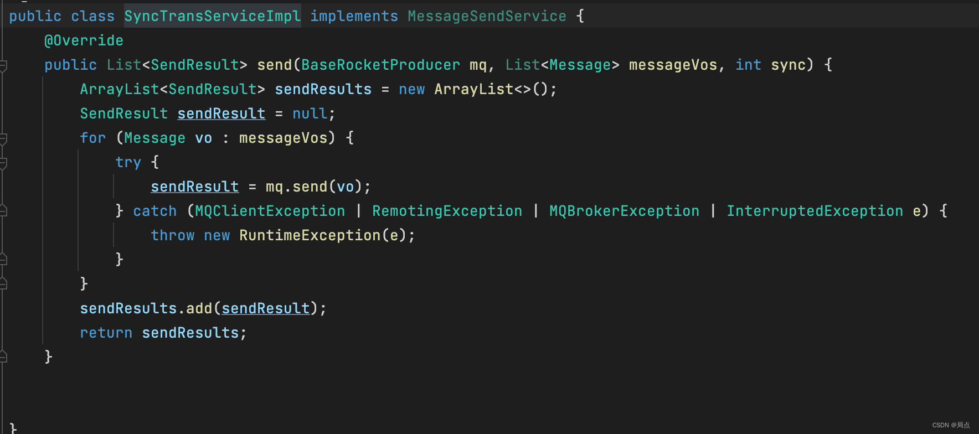Click the 'mq' parameter name in the signature

(x=478, y=65)
